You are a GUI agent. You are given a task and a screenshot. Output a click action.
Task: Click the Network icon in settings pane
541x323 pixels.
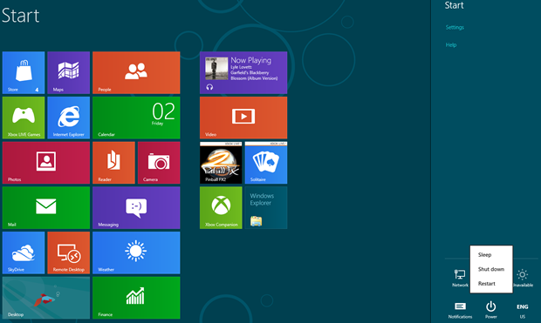click(x=460, y=279)
